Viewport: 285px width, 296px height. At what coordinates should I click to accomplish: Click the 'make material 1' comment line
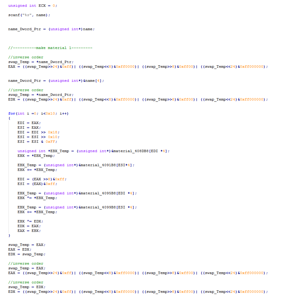coord(50,48)
